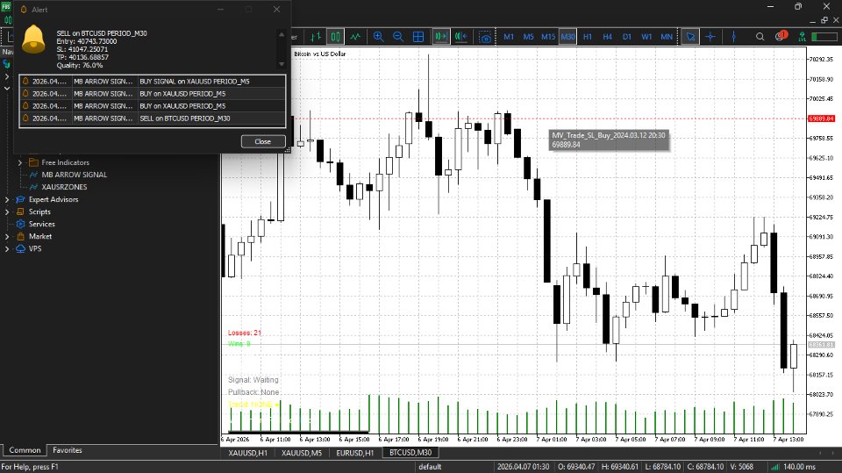Switch timeframe to W1
The width and height of the screenshot is (842, 473).
pos(646,37)
